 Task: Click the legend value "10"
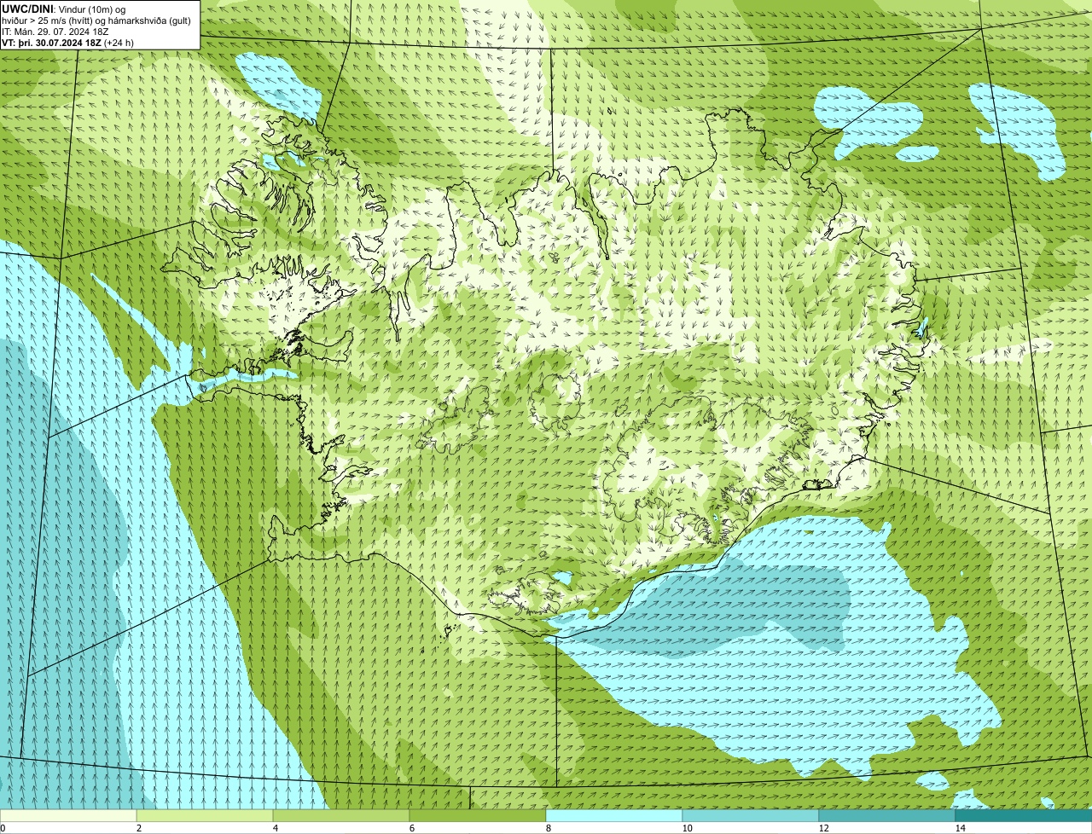(x=687, y=828)
